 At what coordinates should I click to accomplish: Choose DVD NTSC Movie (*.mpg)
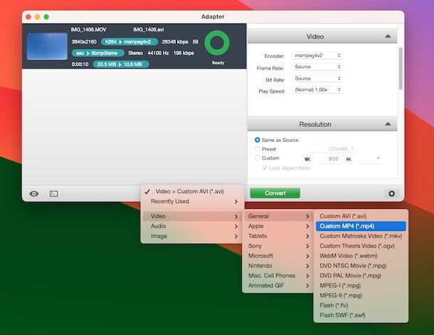point(361,266)
